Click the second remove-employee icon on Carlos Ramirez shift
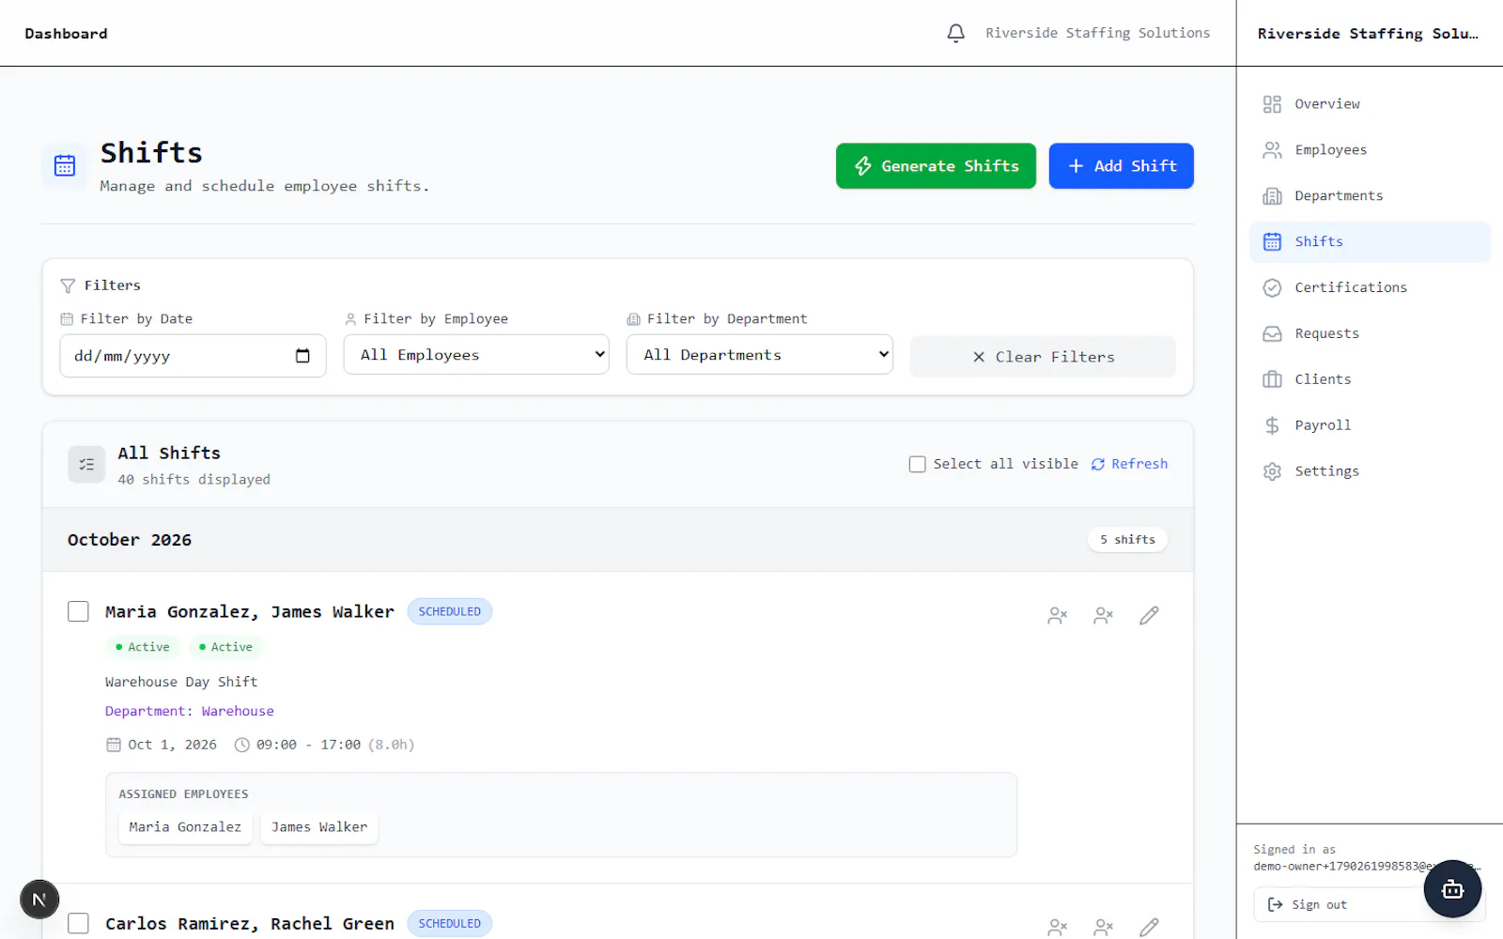The height and width of the screenshot is (939, 1503). pos(1104,927)
